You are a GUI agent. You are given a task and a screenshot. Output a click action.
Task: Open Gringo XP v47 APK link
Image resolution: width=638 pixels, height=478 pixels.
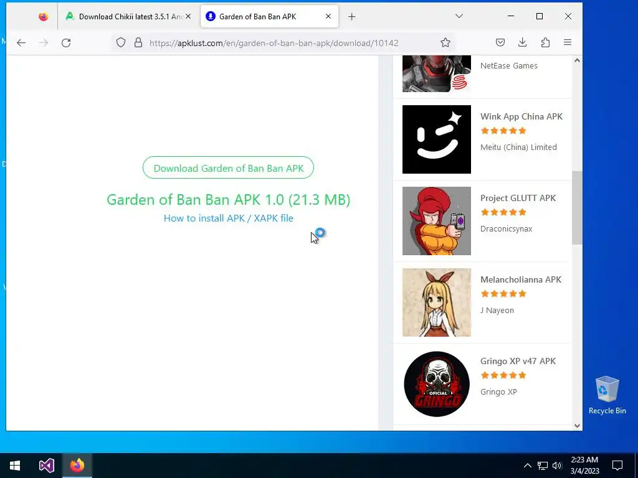coord(518,362)
